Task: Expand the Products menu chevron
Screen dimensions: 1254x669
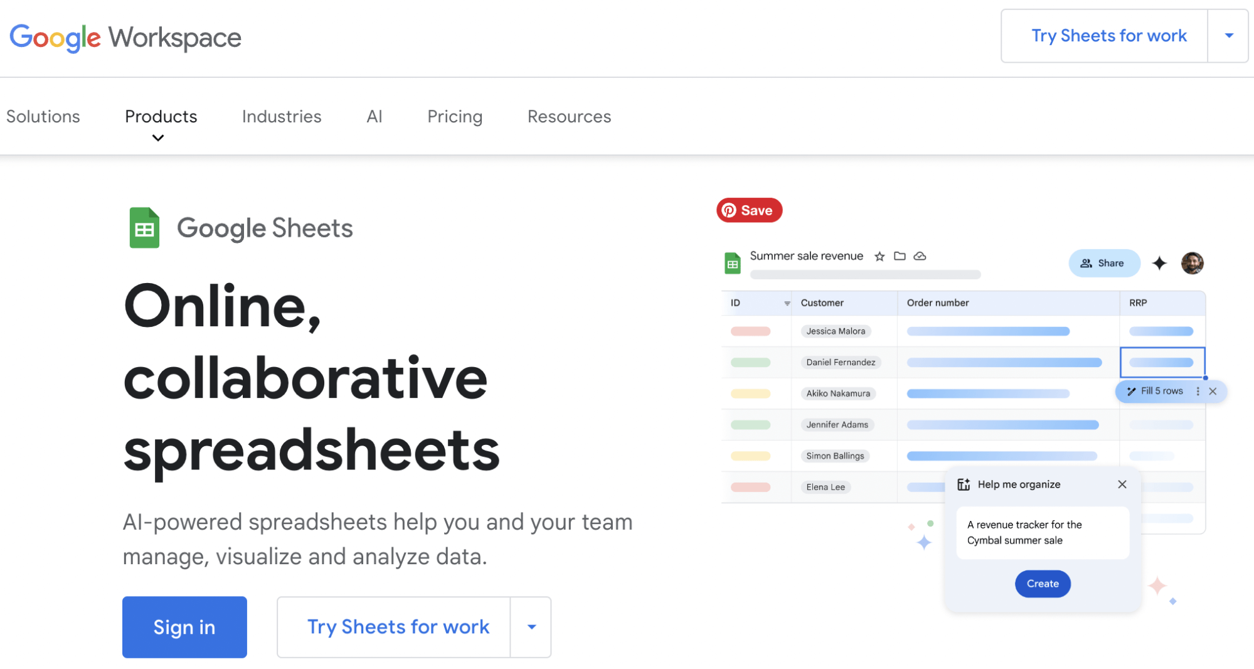Action: (158, 138)
